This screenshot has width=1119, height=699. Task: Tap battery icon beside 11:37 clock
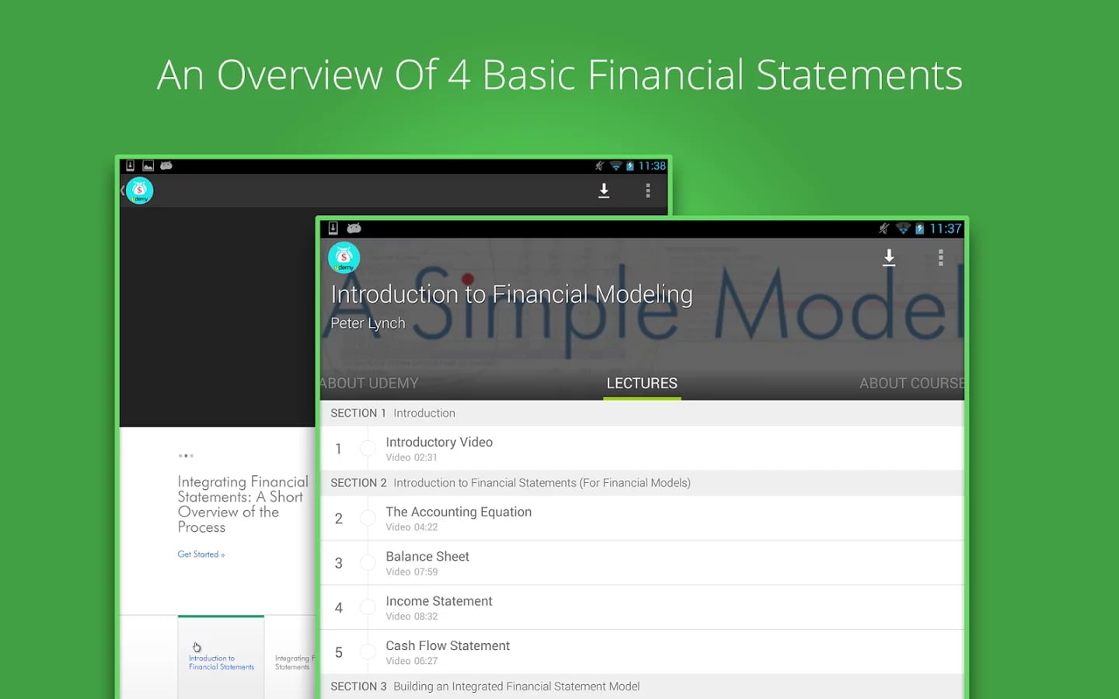click(919, 228)
